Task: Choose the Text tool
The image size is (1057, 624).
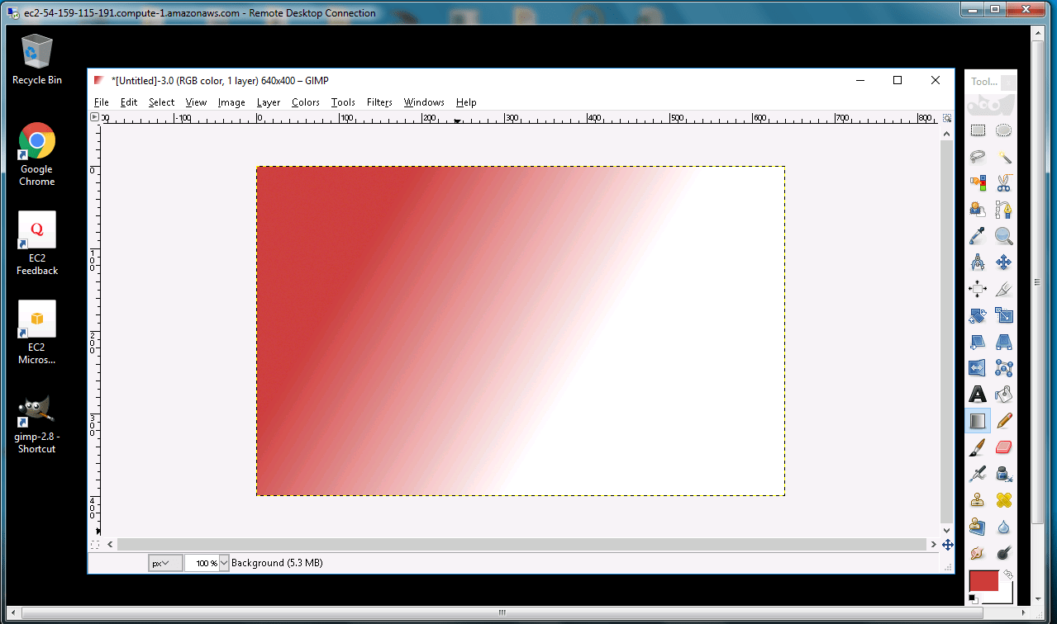Action: coord(978,395)
